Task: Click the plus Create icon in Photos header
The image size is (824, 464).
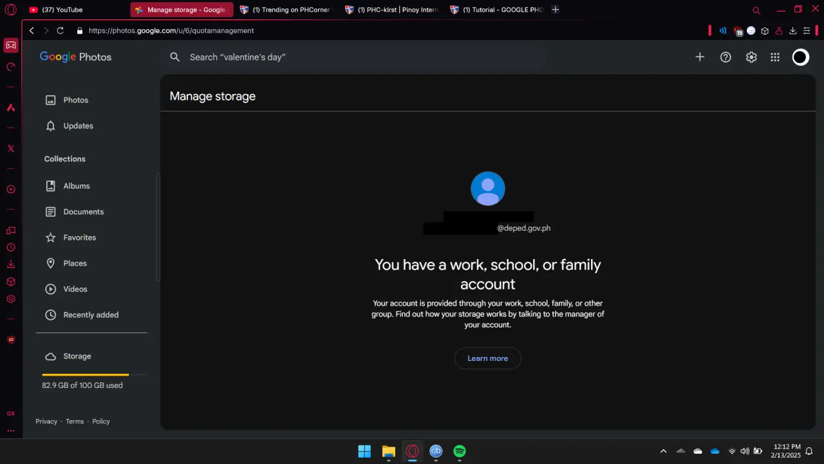Action: [x=700, y=57]
